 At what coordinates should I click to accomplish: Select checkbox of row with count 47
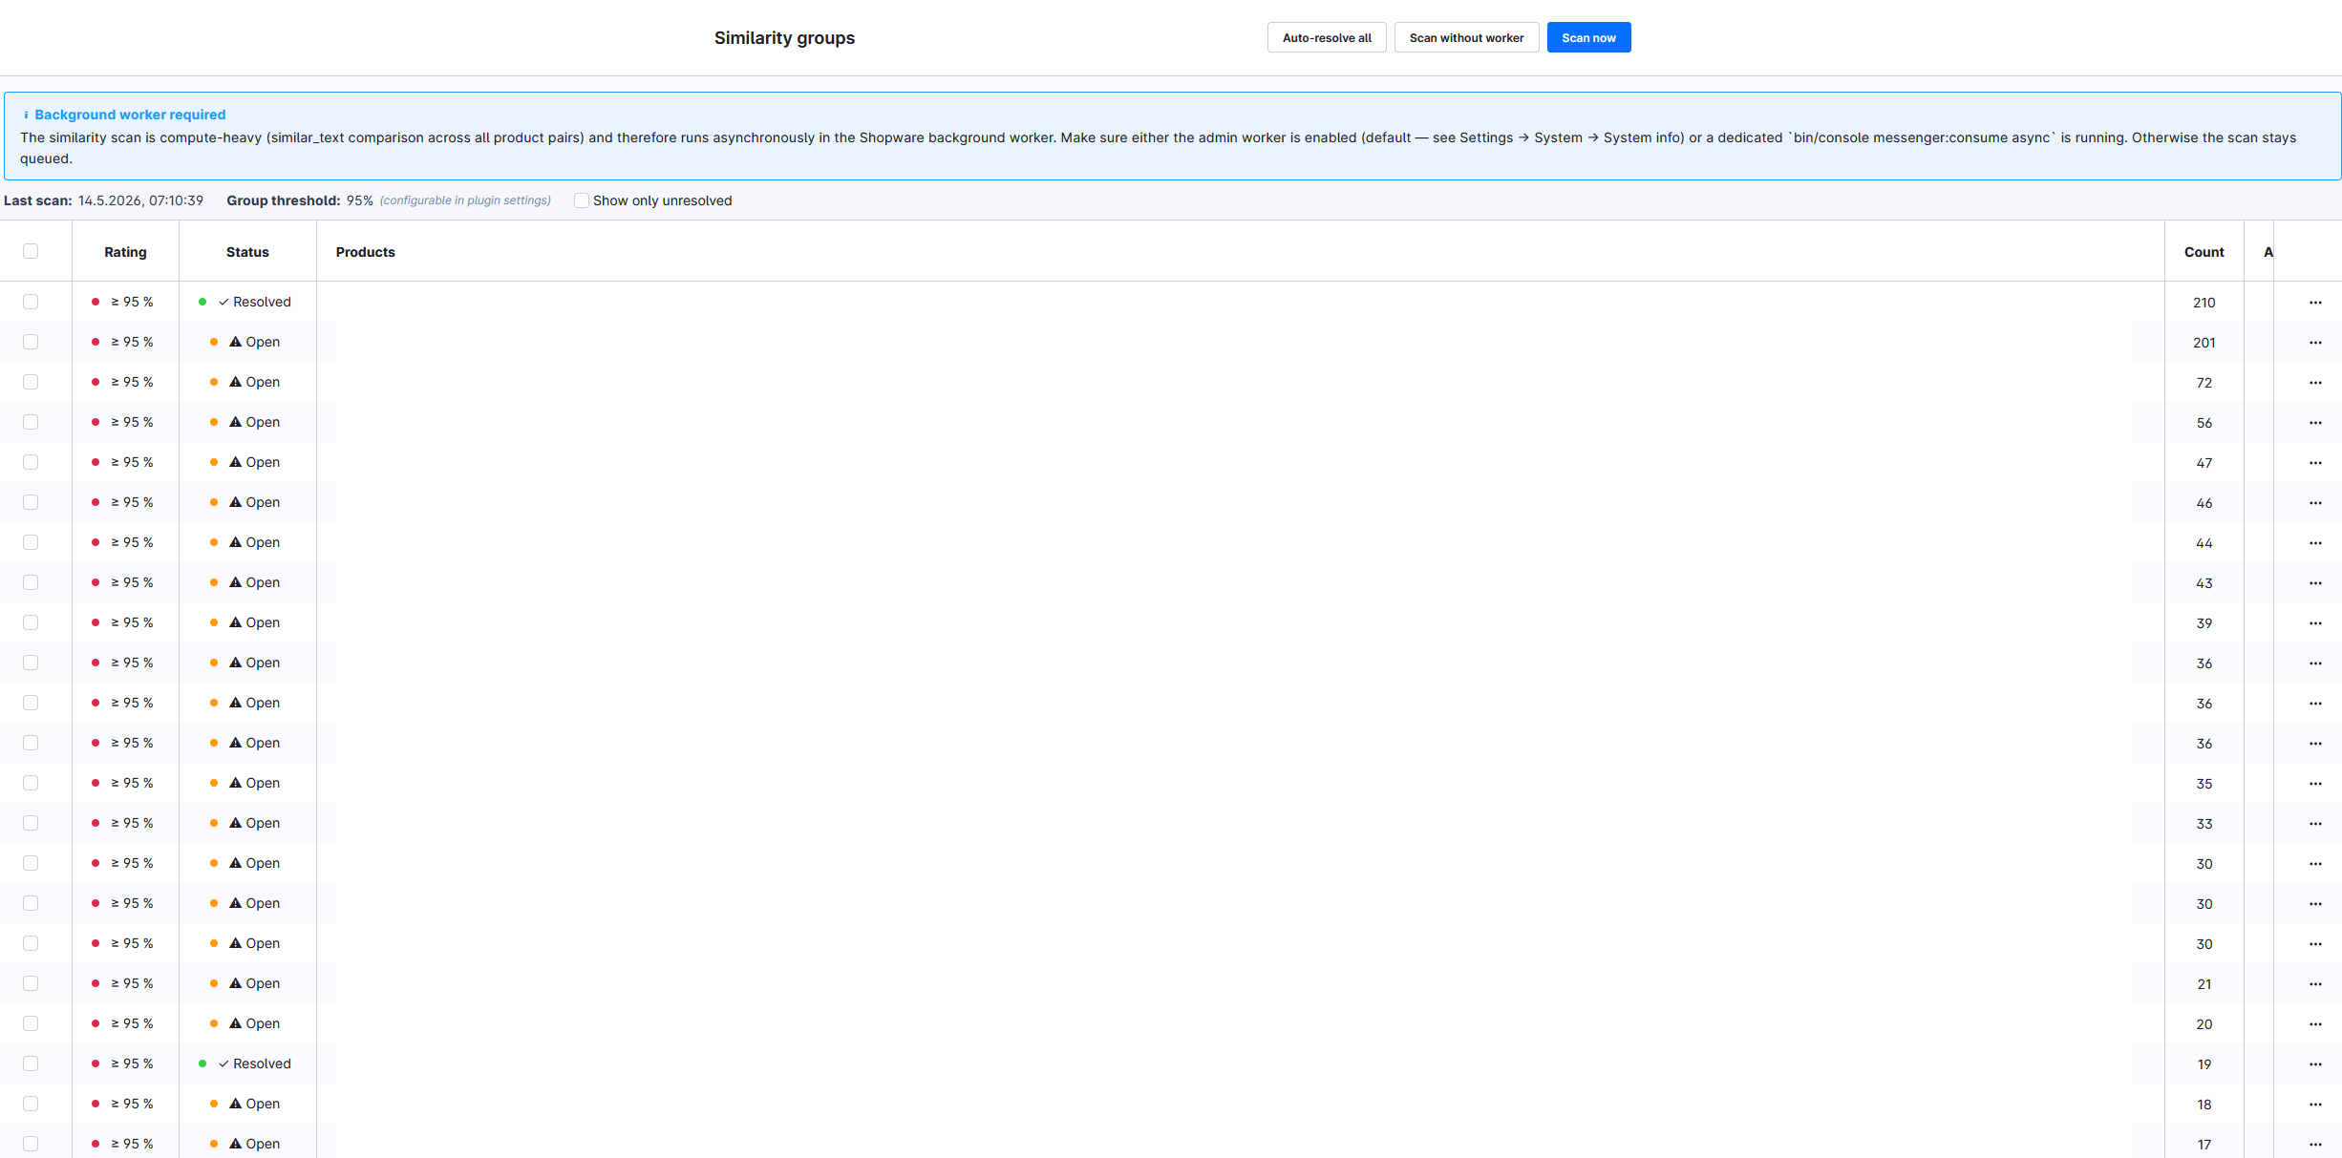(31, 462)
